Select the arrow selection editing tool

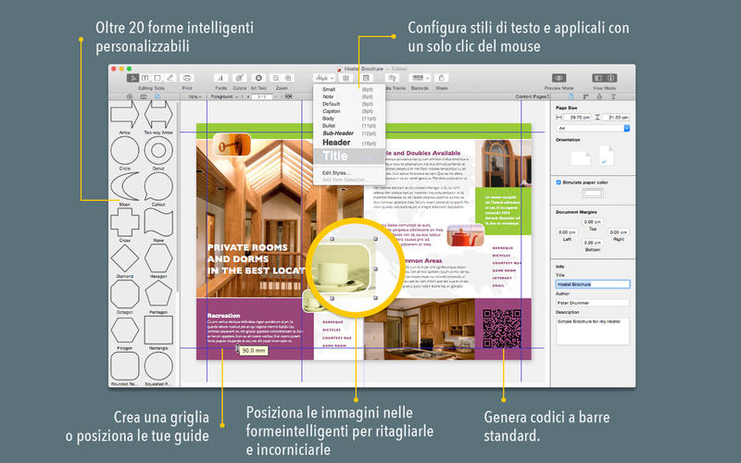132,78
